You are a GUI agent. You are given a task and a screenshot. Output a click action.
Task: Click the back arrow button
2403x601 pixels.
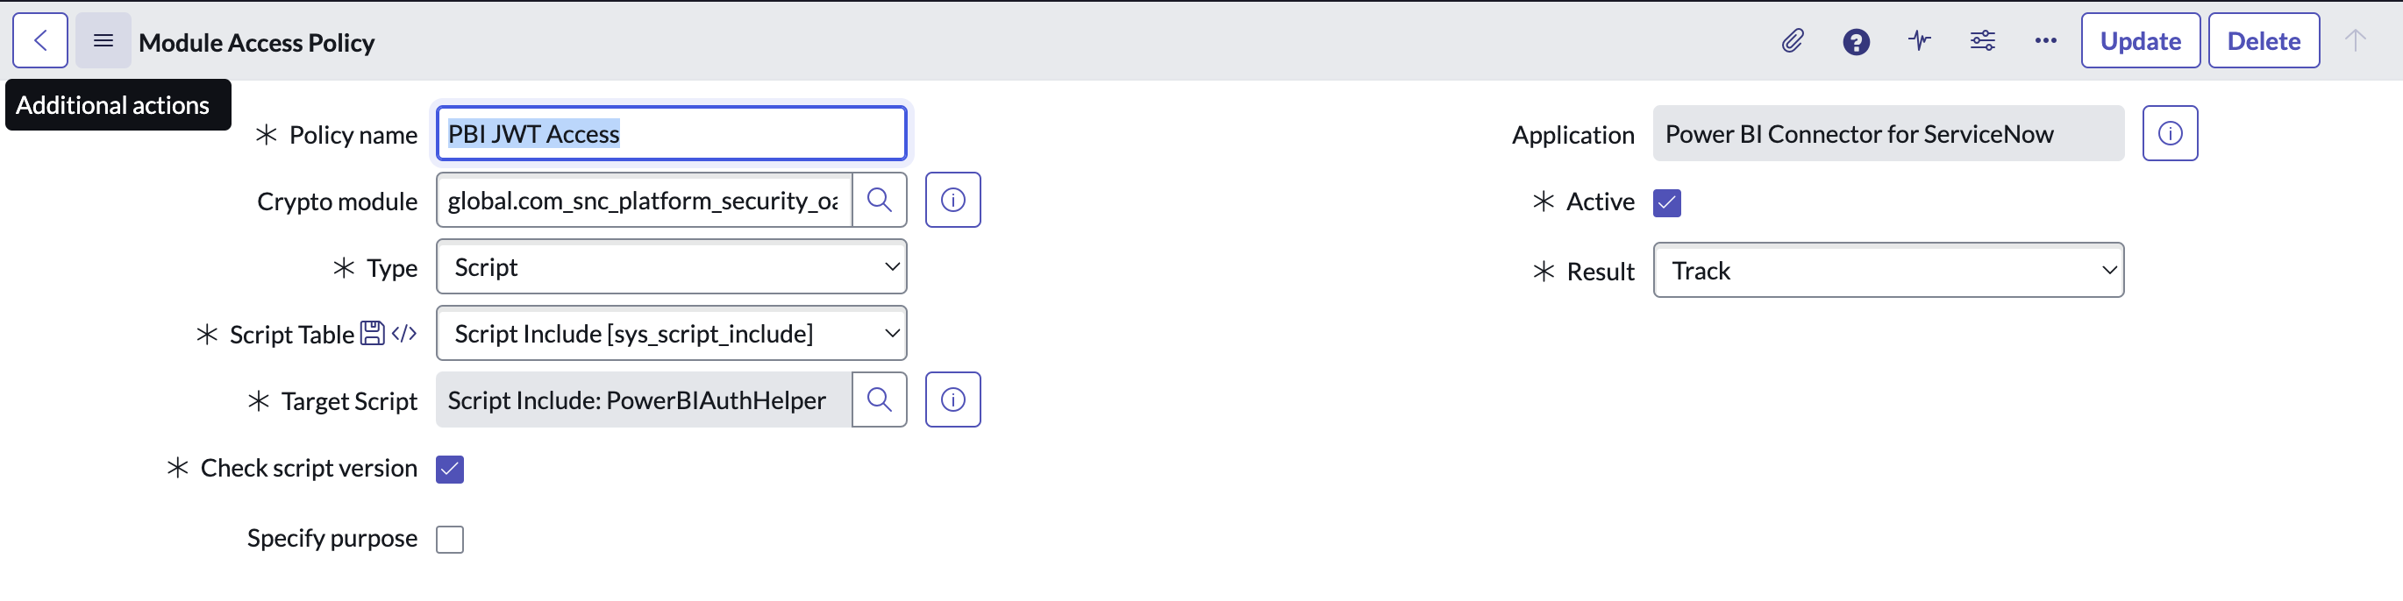40,41
